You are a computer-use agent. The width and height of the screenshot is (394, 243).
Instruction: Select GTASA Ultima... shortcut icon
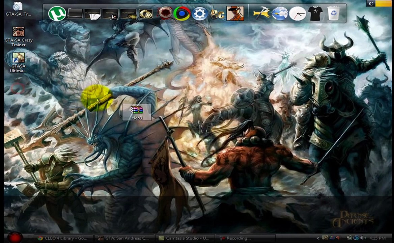18,62
